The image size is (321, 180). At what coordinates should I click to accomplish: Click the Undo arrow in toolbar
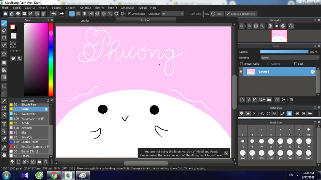[54, 14]
